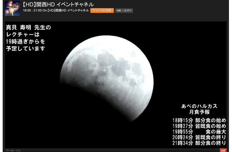Click the viewer count numbers by the eye

[x=15, y=150]
